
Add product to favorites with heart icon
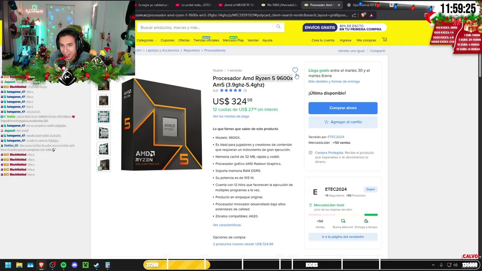tap(295, 70)
